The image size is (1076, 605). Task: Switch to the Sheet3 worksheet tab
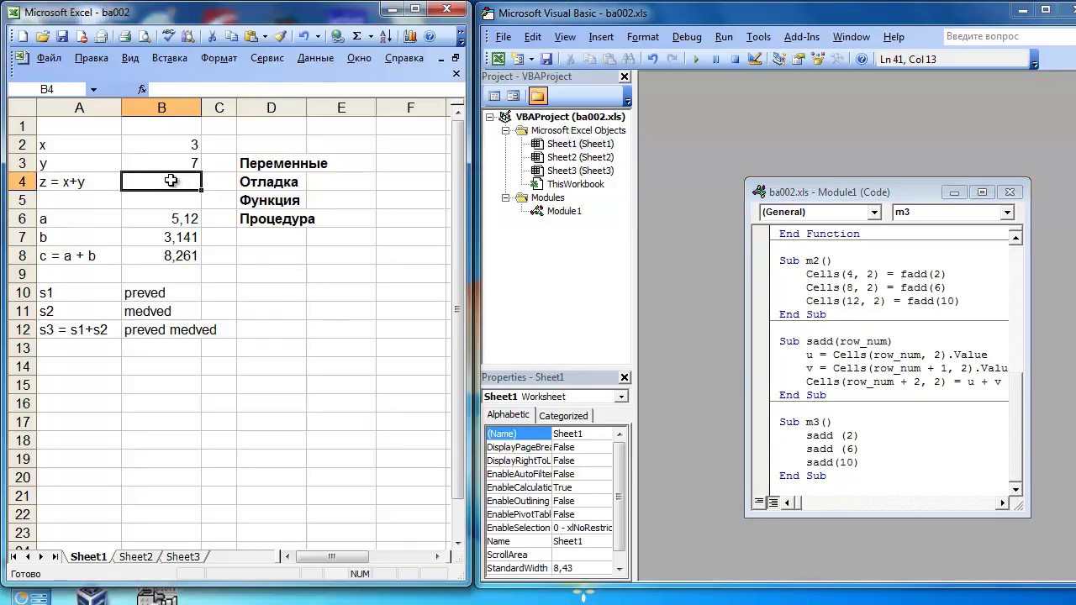pyautogui.click(x=182, y=557)
